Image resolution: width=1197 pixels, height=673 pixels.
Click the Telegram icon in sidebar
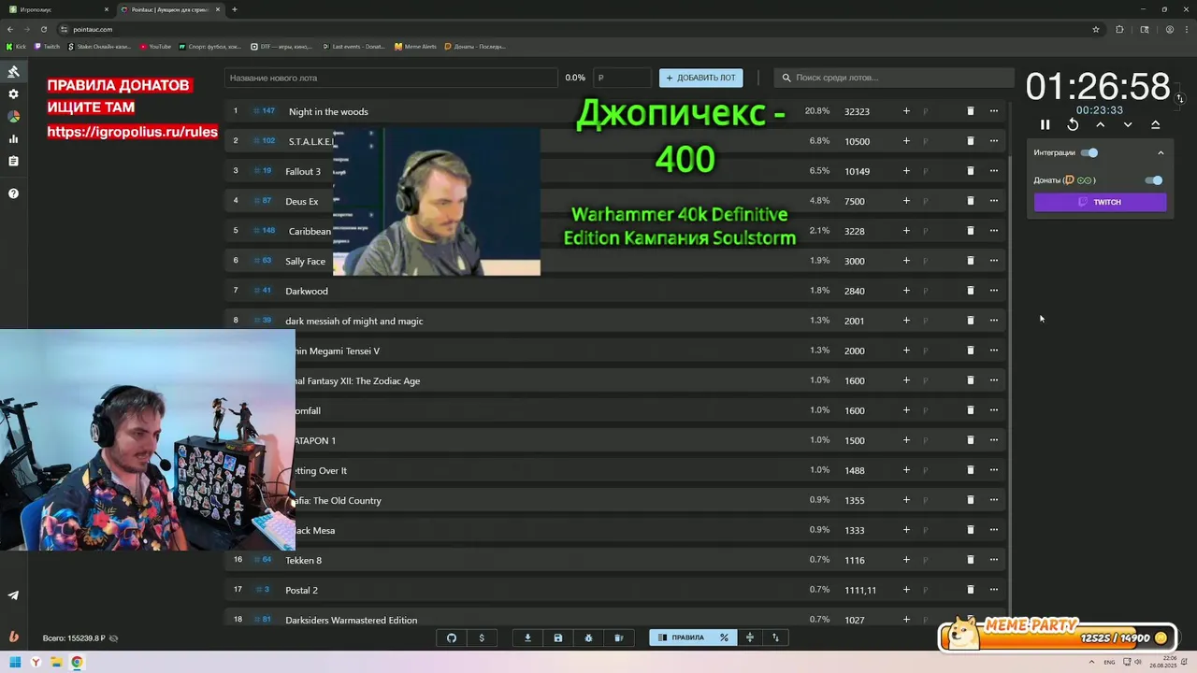point(13,595)
